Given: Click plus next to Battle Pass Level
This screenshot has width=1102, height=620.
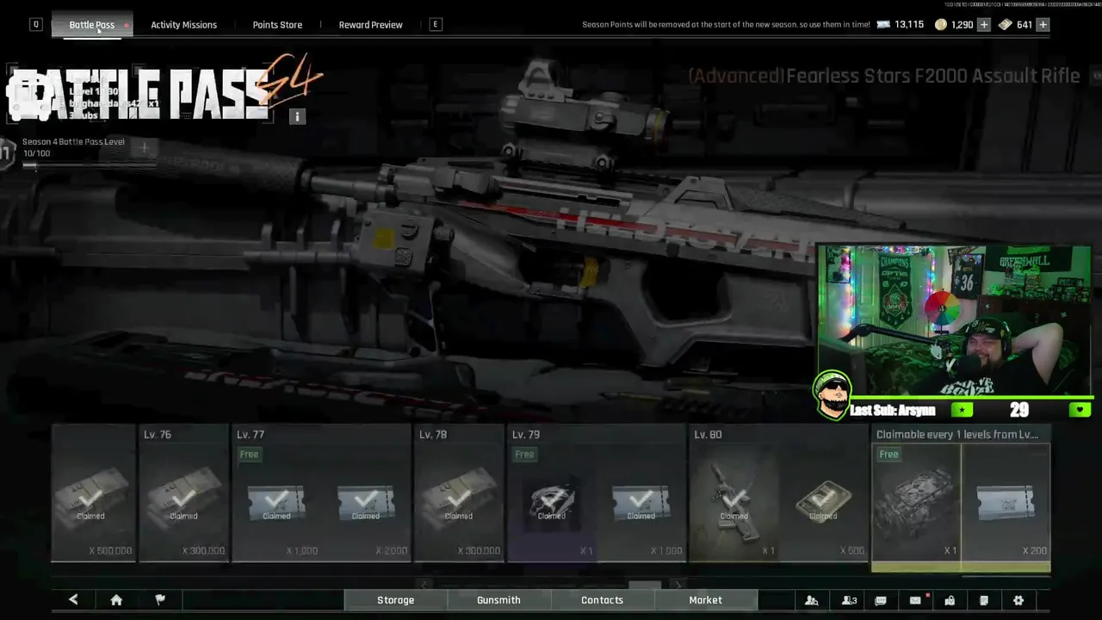Looking at the screenshot, I should (144, 148).
